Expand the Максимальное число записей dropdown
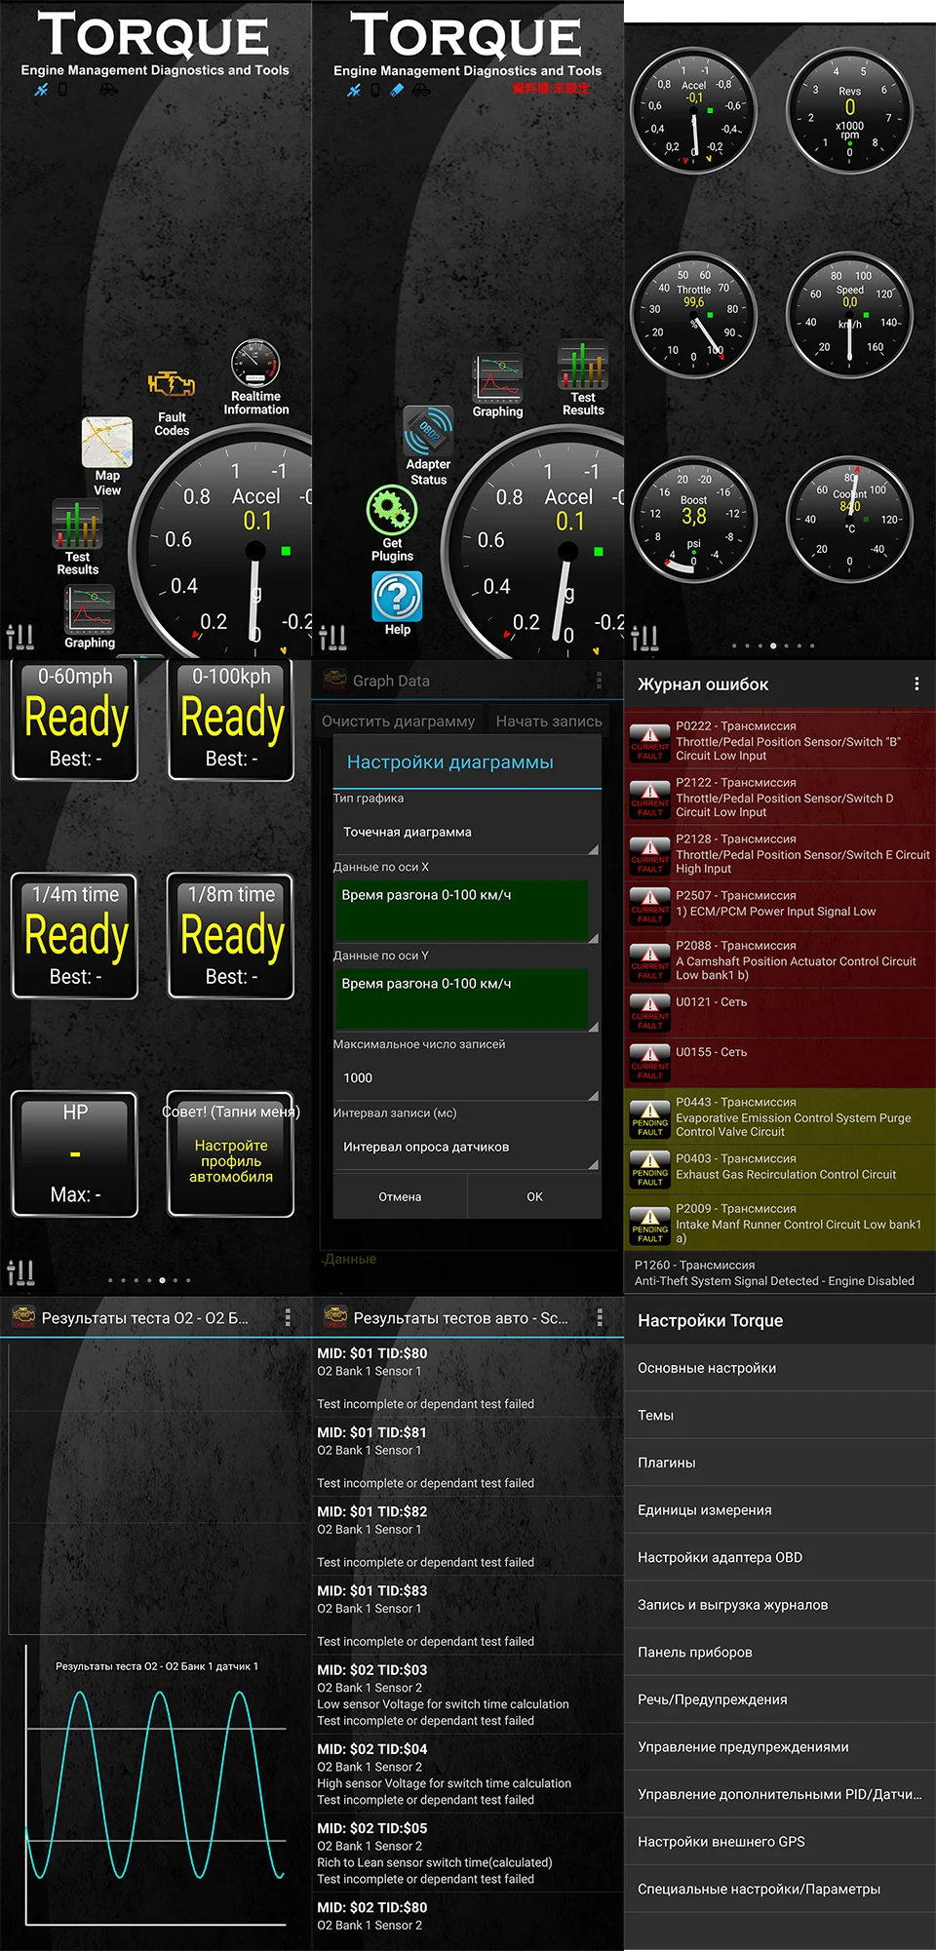The width and height of the screenshot is (936, 1951). point(466,1078)
